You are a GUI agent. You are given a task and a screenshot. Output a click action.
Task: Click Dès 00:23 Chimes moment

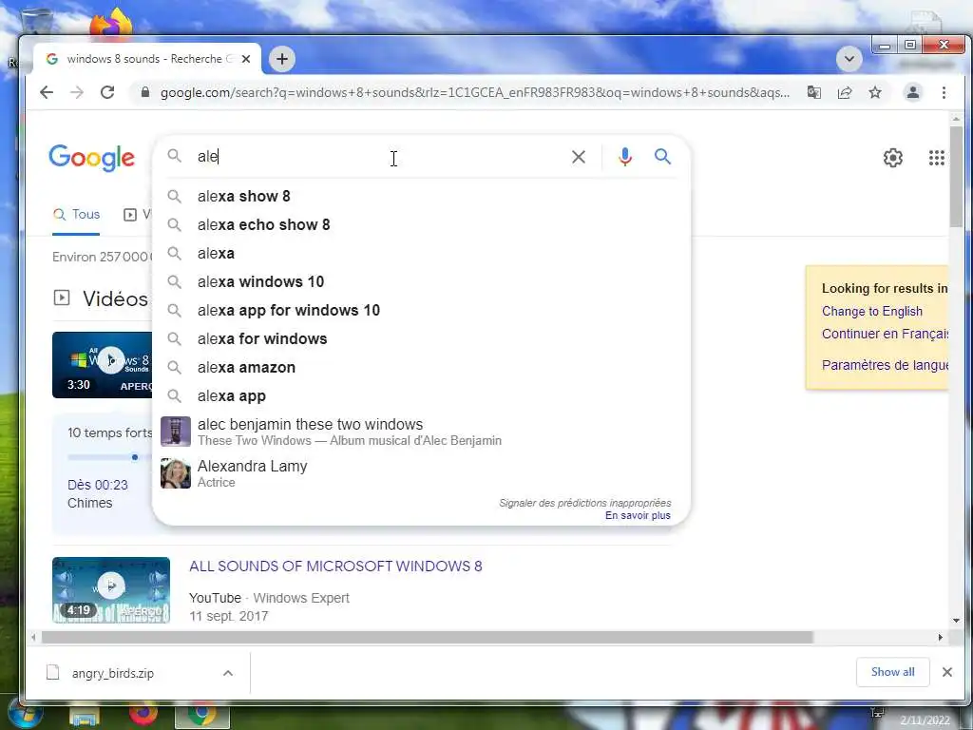98,494
